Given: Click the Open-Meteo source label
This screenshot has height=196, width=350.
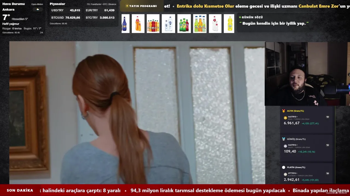Looking at the screenshot, I should [37, 4].
